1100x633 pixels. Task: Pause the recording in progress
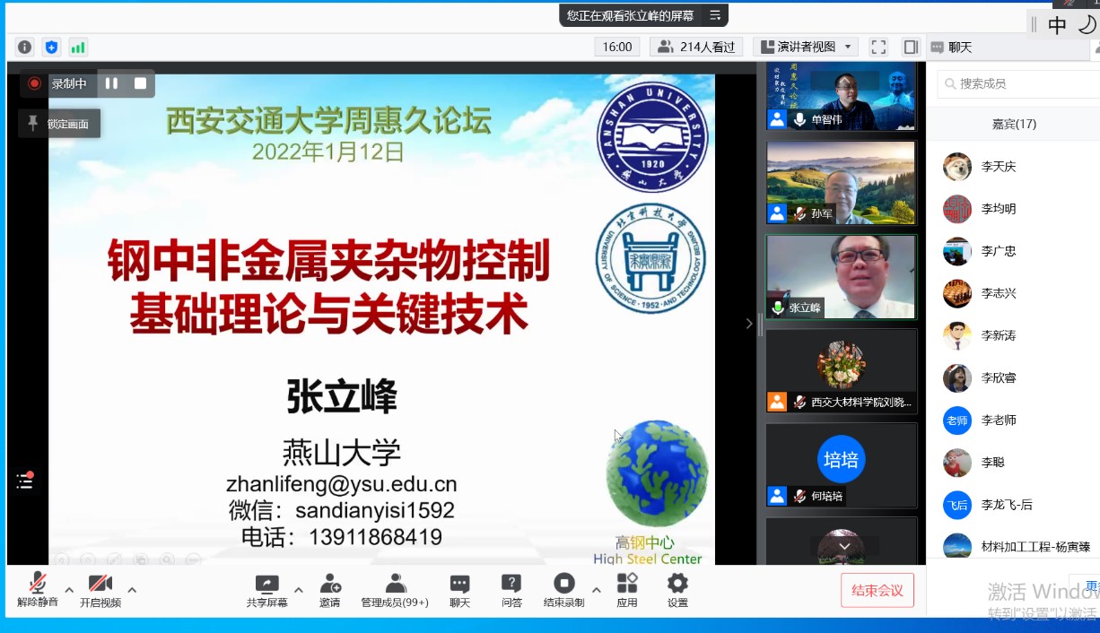point(111,83)
